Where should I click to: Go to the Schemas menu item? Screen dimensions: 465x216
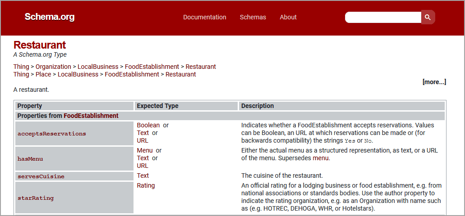pos(253,17)
